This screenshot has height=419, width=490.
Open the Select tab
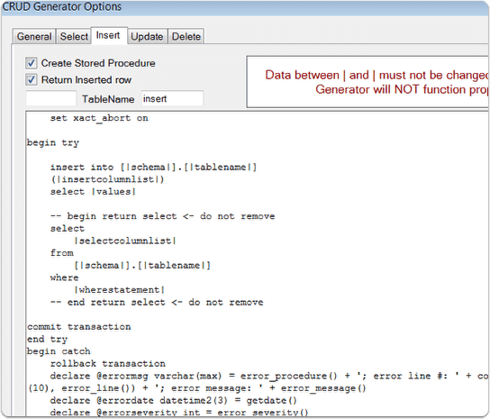74,37
